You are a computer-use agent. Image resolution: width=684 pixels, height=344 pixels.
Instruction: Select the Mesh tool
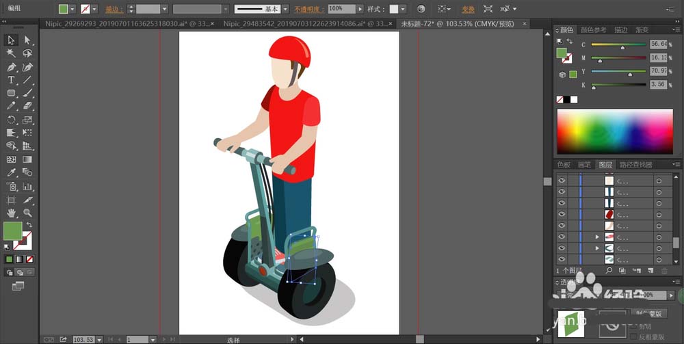click(11, 159)
